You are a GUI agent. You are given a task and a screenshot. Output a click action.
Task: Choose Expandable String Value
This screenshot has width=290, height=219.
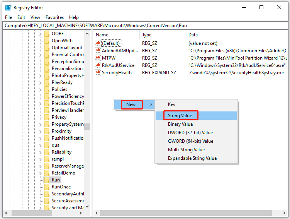pyautogui.click(x=196, y=158)
